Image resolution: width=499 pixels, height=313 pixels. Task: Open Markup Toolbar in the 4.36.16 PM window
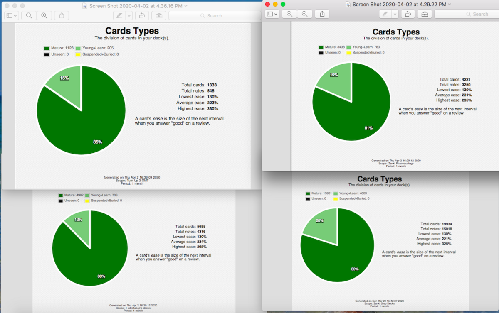click(x=158, y=15)
